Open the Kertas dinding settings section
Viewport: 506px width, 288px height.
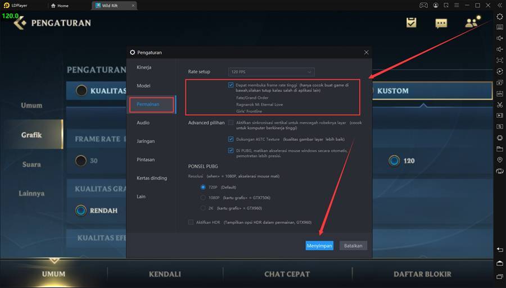[152, 178]
